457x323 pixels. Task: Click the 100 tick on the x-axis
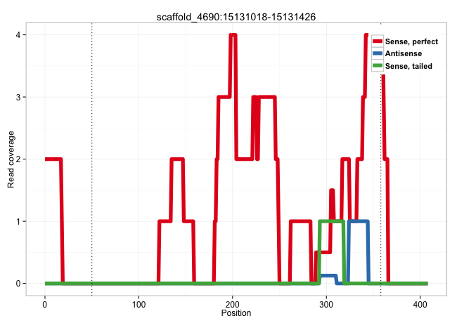pos(139,303)
